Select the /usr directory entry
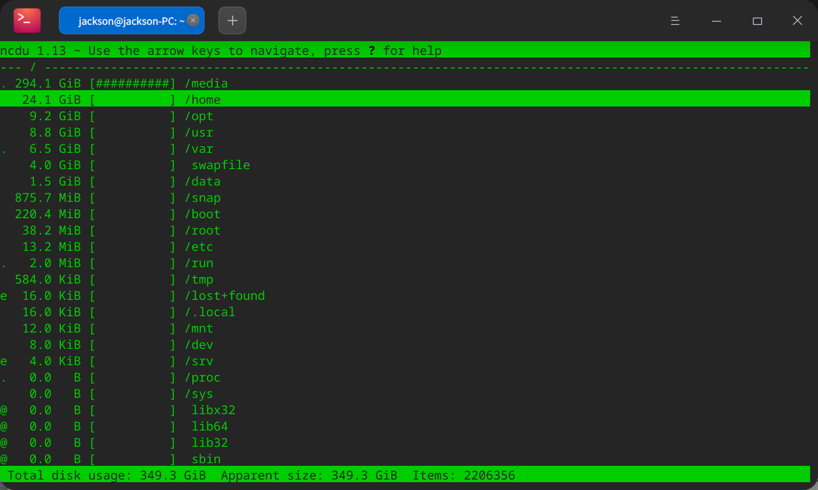 coord(199,133)
